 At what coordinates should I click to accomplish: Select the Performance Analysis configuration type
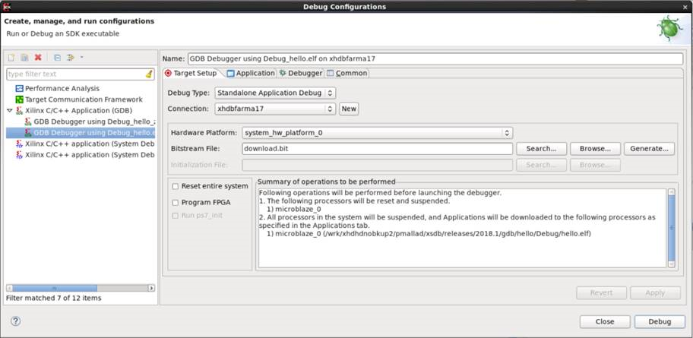click(62, 88)
